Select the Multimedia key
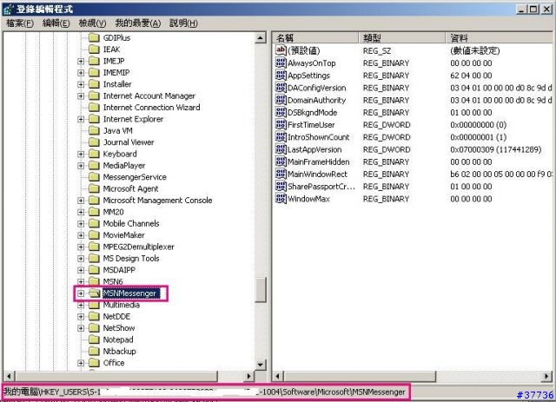 tap(122, 305)
